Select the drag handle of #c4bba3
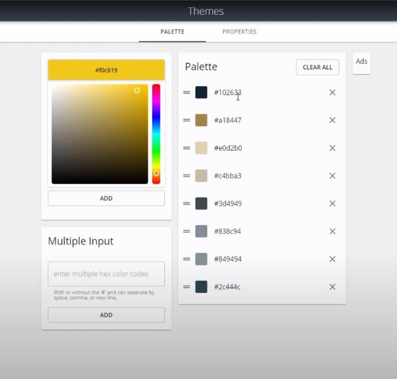The width and height of the screenshot is (397, 379). (x=186, y=176)
